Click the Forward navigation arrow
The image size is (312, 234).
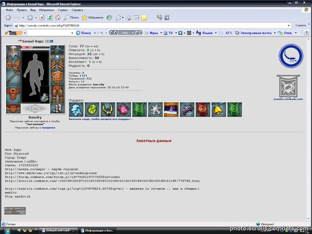pyautogui.click(x=30, y=18)
